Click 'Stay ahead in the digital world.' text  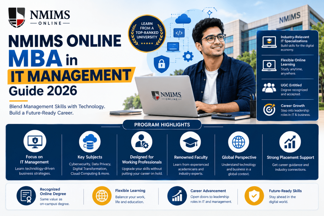(282, 199)
